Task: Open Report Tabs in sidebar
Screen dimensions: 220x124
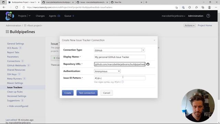Action: coord(13,52)
